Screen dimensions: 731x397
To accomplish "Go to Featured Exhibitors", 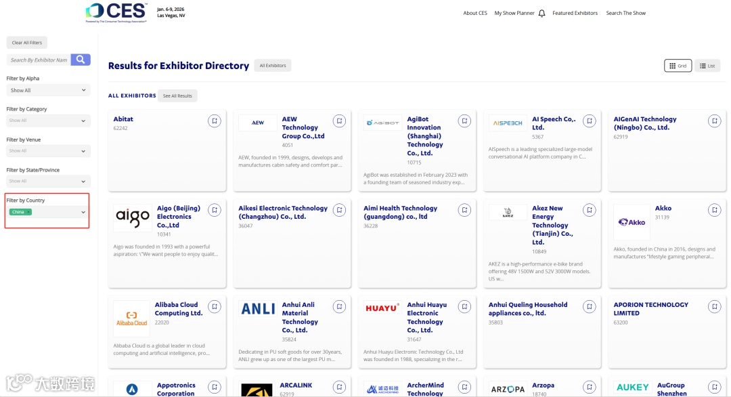I will pos(575,13).
